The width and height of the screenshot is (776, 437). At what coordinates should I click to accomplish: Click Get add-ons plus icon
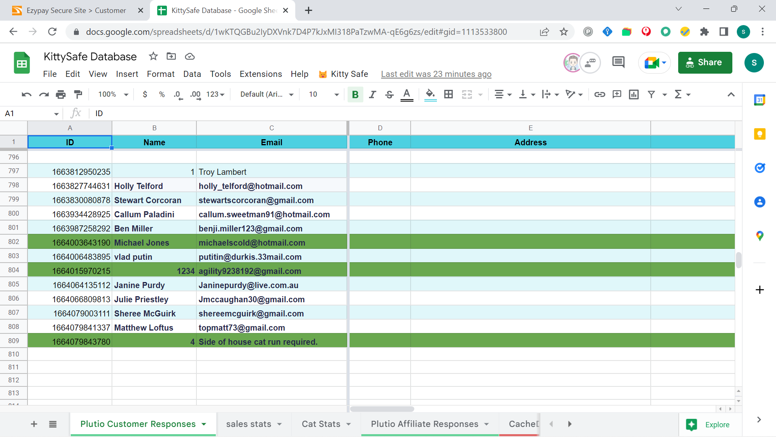[759, 290]
